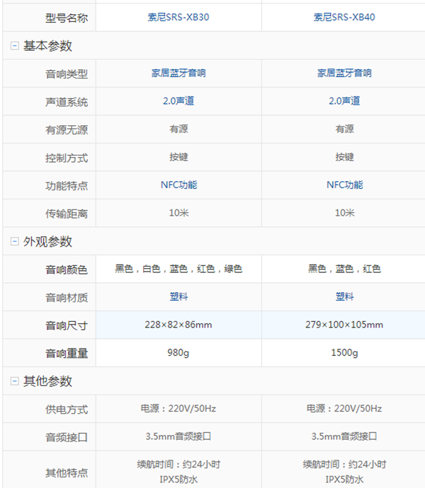Click 有源 value in SRS-XB40 column
Viewport: 425px width, 488px height.
(344, 129)
